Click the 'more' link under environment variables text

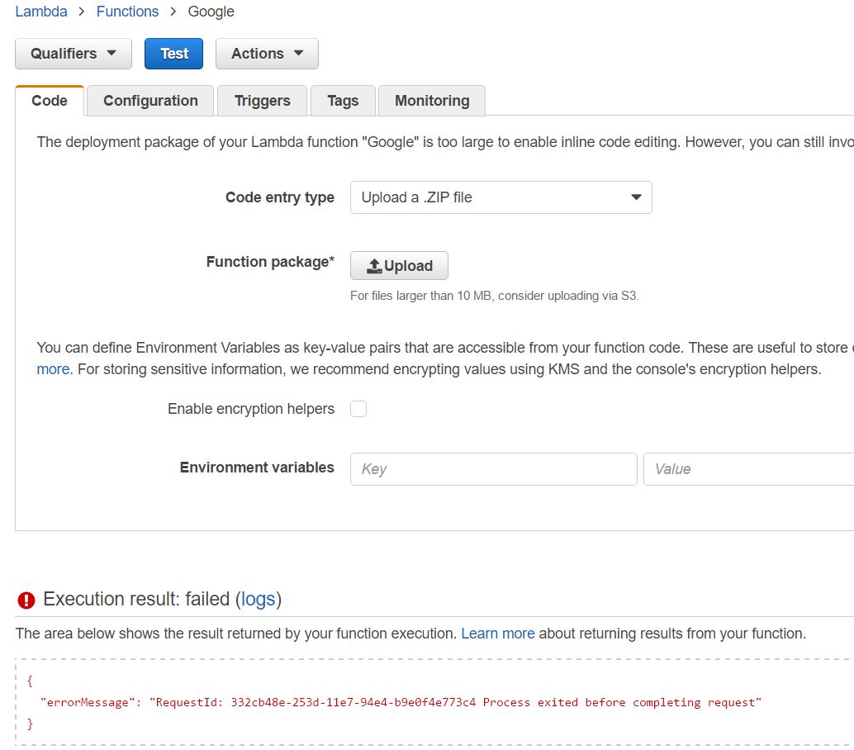pyautogui.click(x=53, y=369)
